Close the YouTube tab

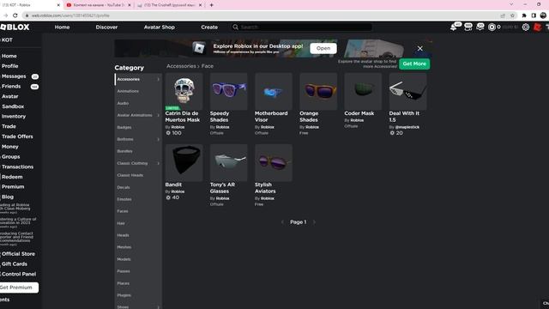(130, 5)
